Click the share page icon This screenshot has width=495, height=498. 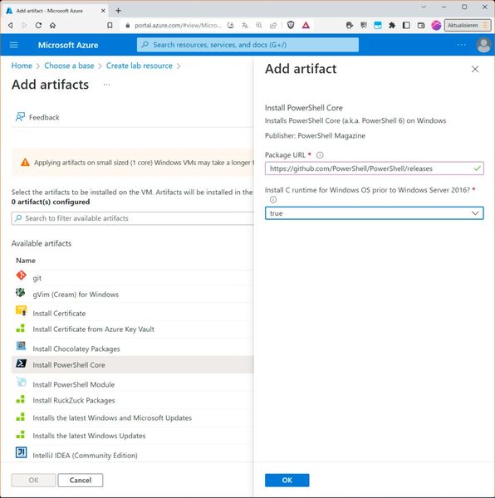point(273,25)
